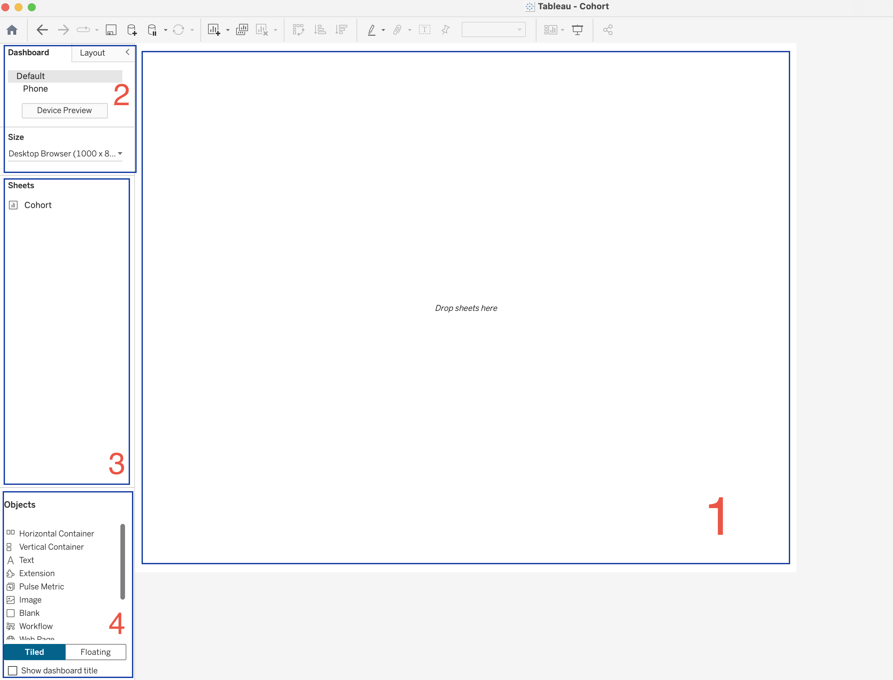Click the Device Preview button

(64, 110)
